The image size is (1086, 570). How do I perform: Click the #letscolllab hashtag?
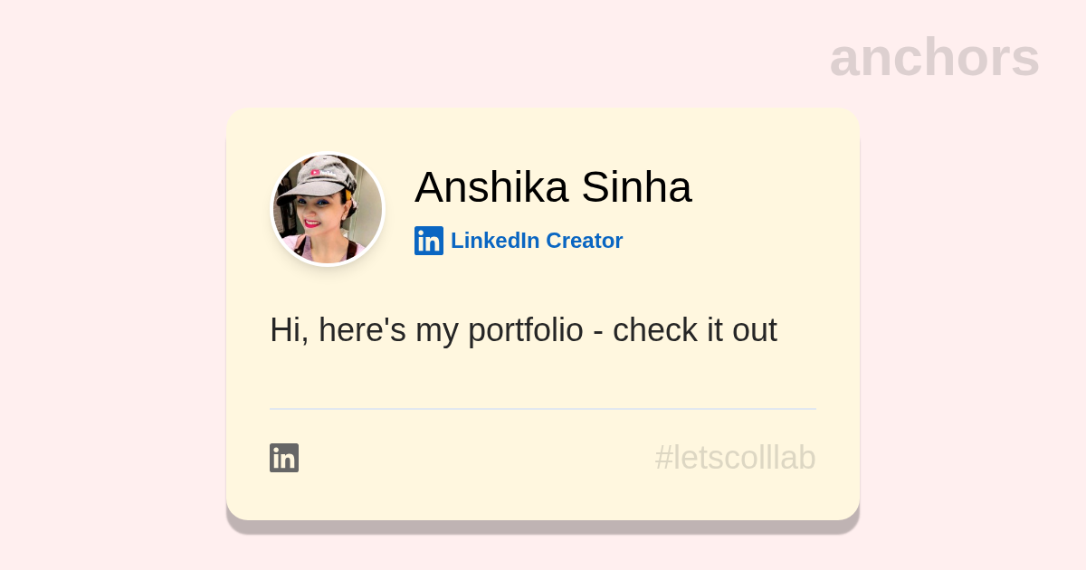point(735,458)
